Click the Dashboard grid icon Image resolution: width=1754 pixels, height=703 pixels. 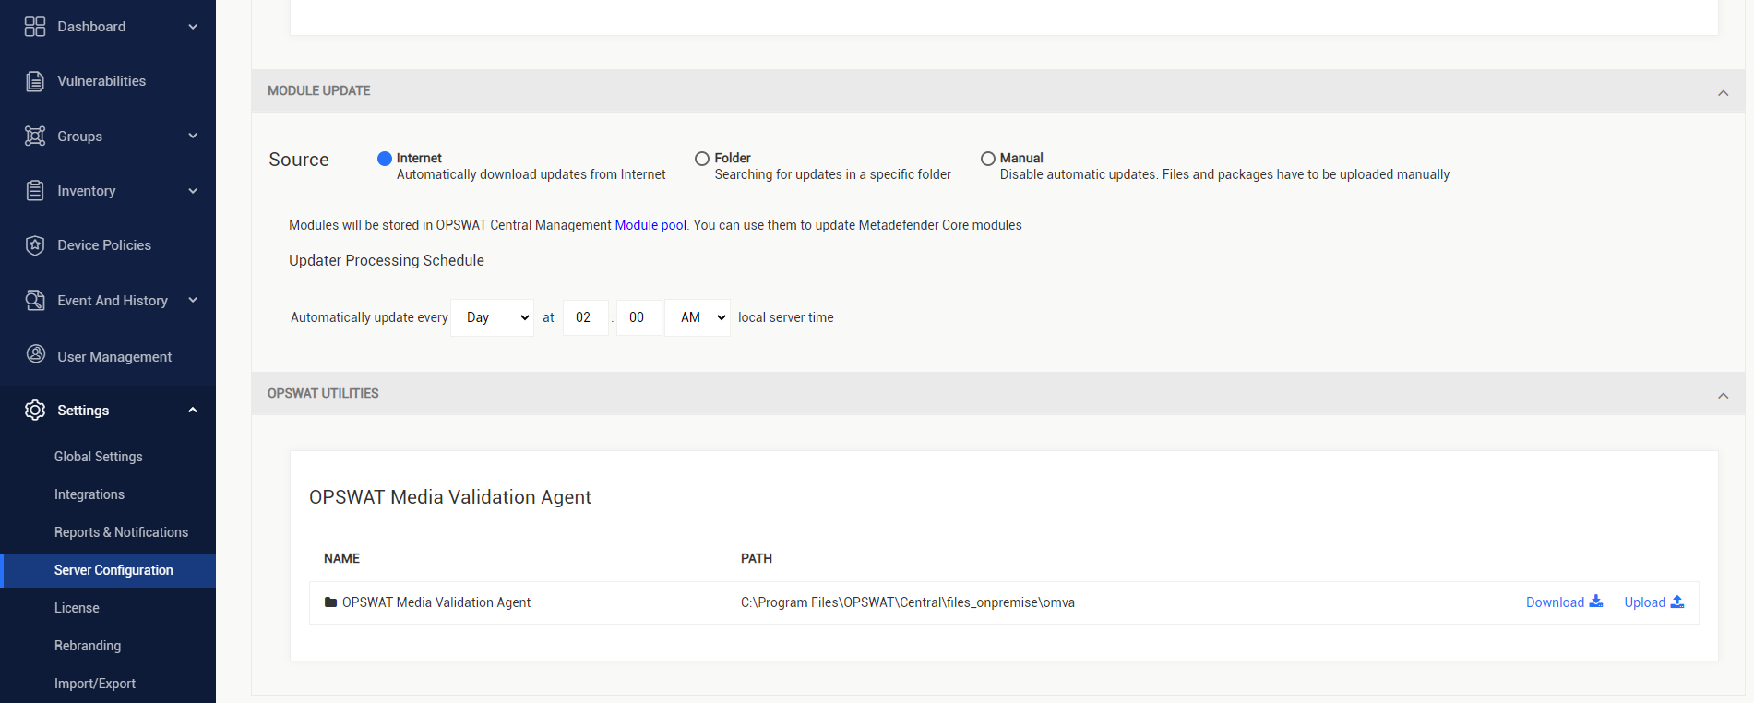[35, 27]
